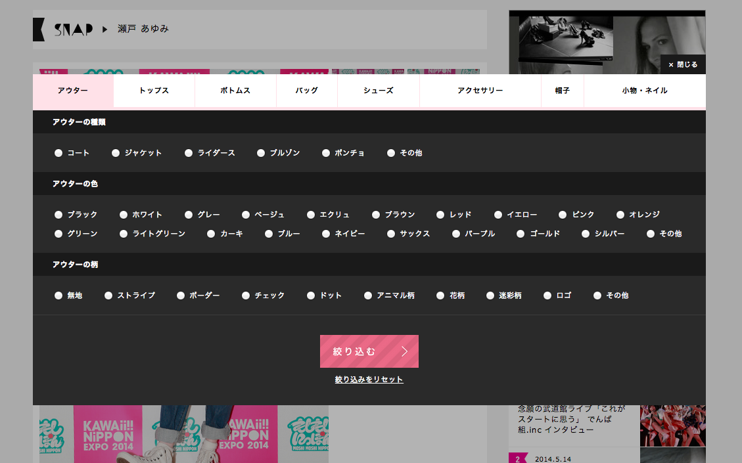Choose 迷彩柄 pattern option
742x463 pixels.
[x=490, y=296]
